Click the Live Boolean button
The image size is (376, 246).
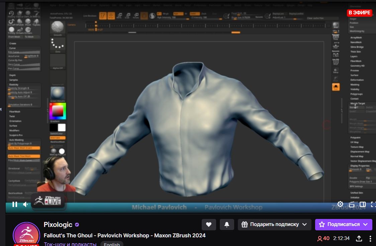pos(90,16)
